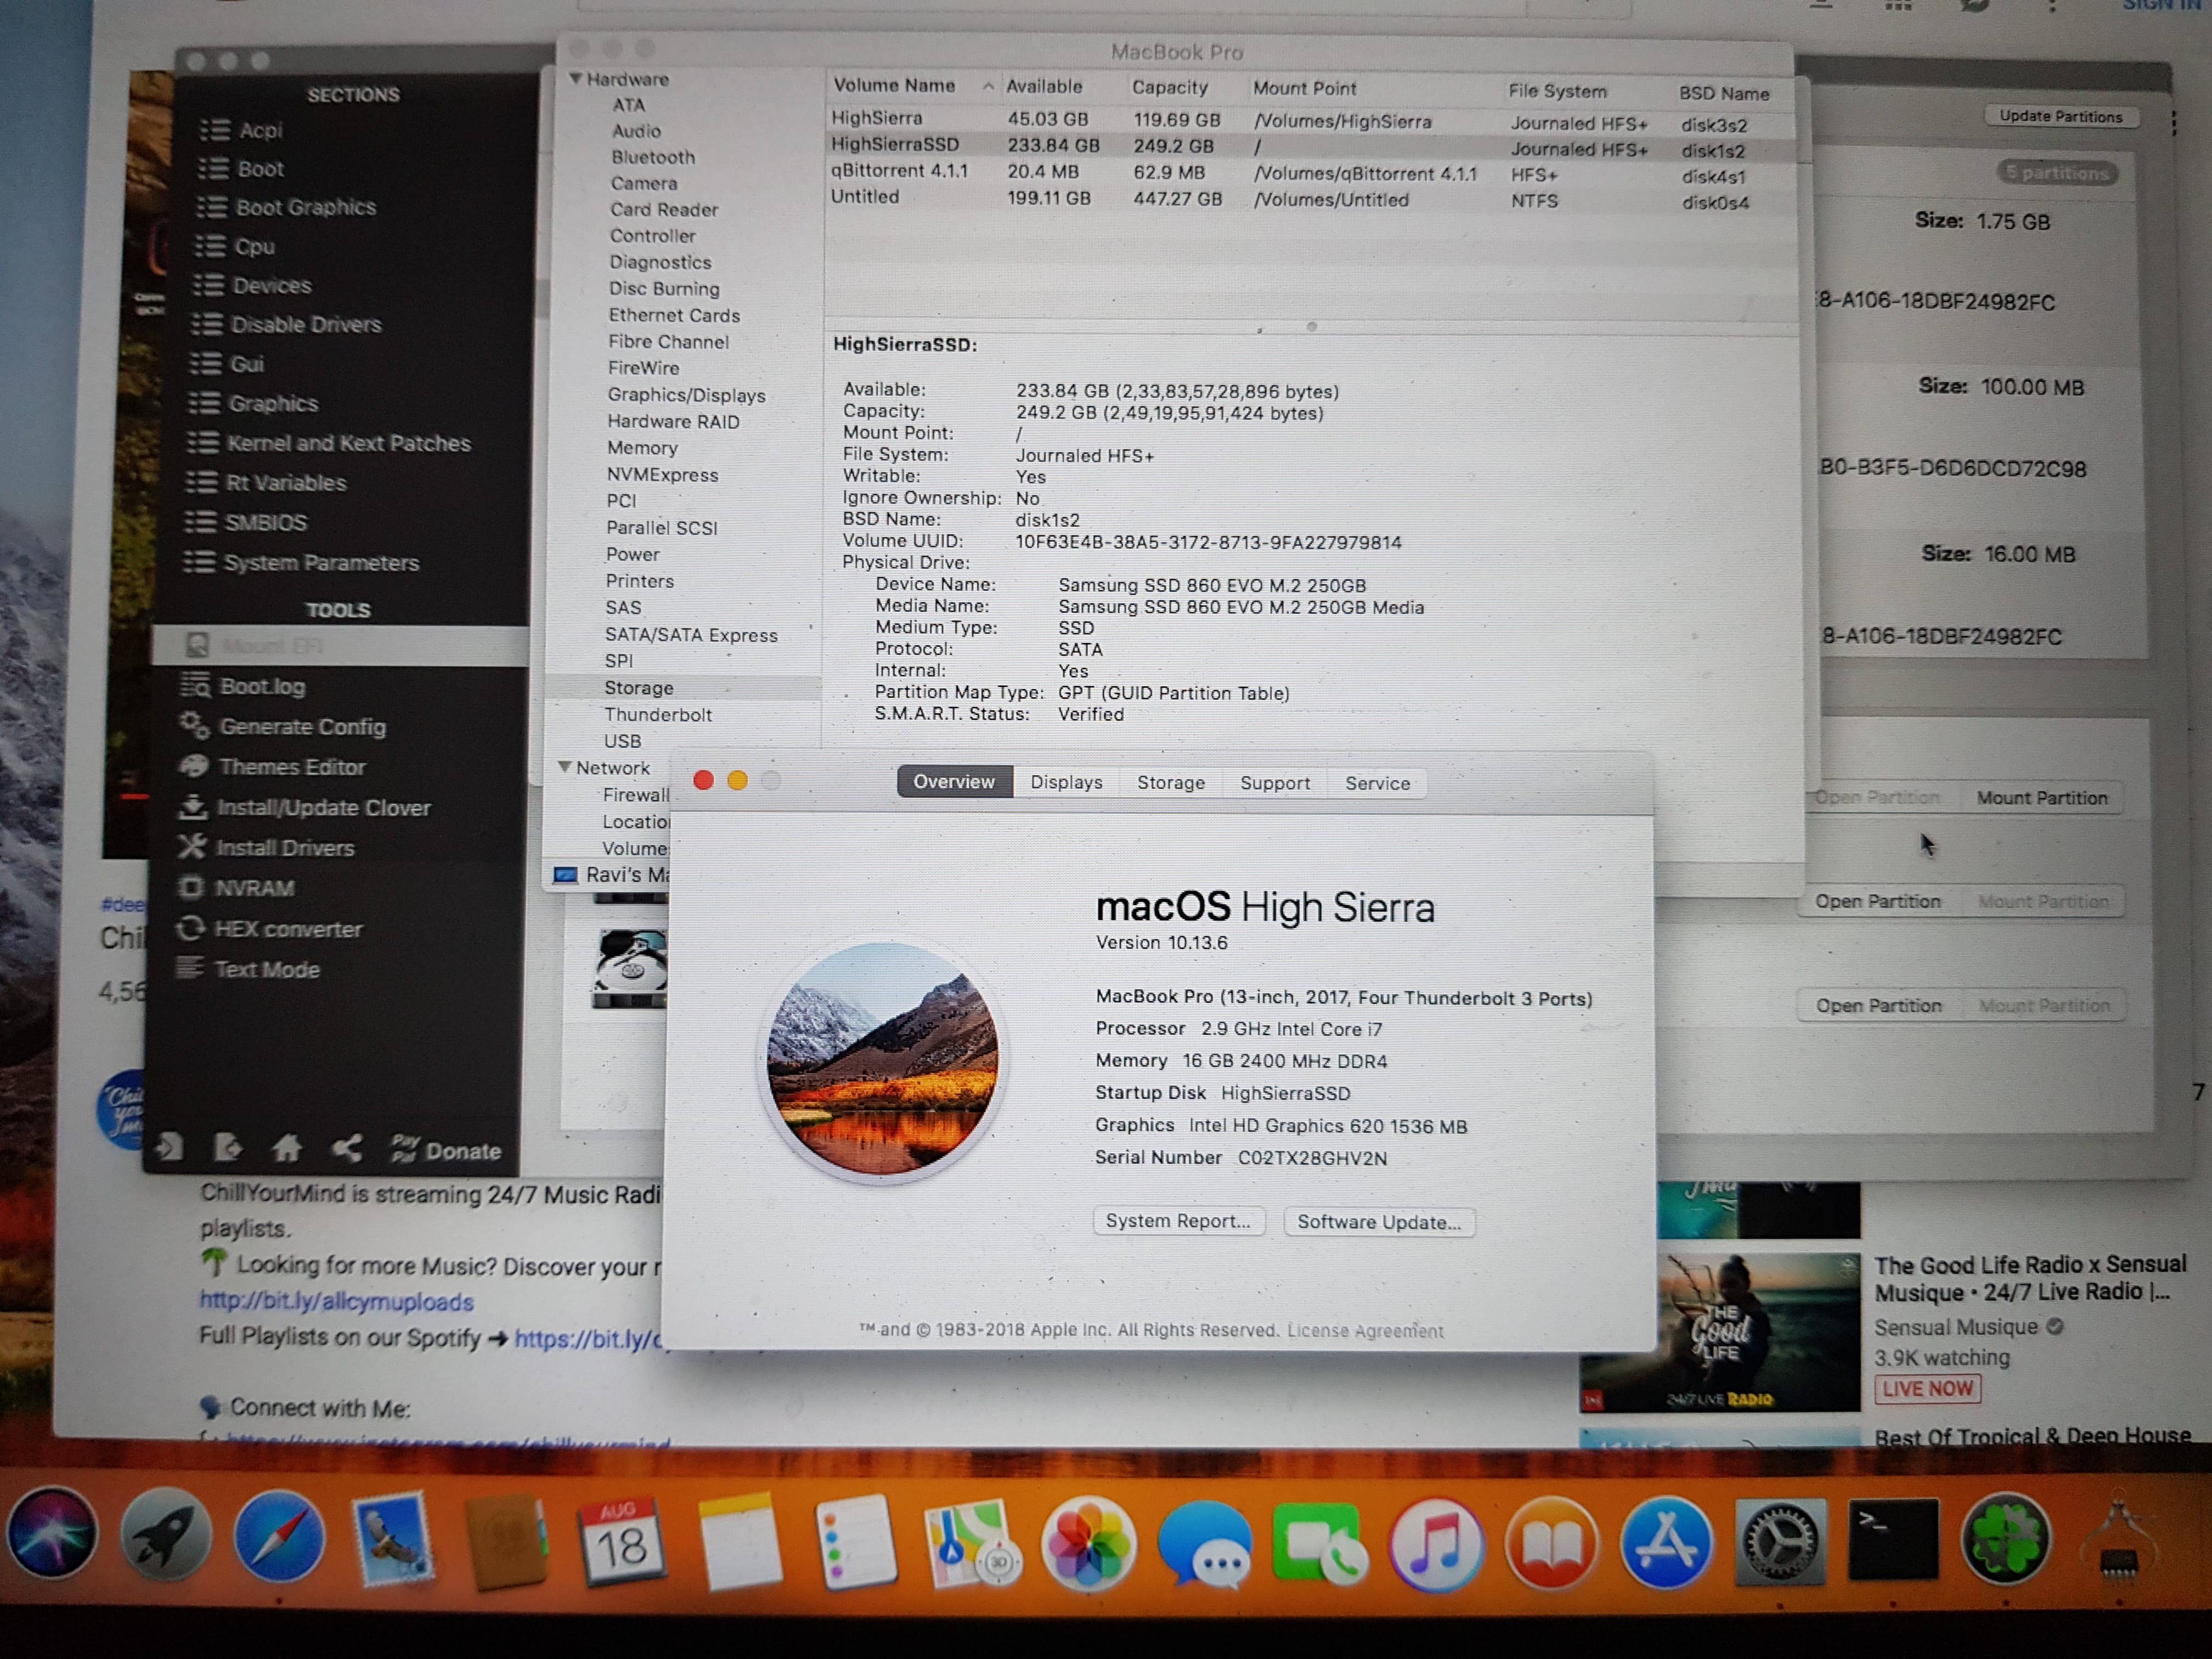Switch to Storage tab in About This Mac
This screenshot has width=2212, height=1659.
point(1171,782)
